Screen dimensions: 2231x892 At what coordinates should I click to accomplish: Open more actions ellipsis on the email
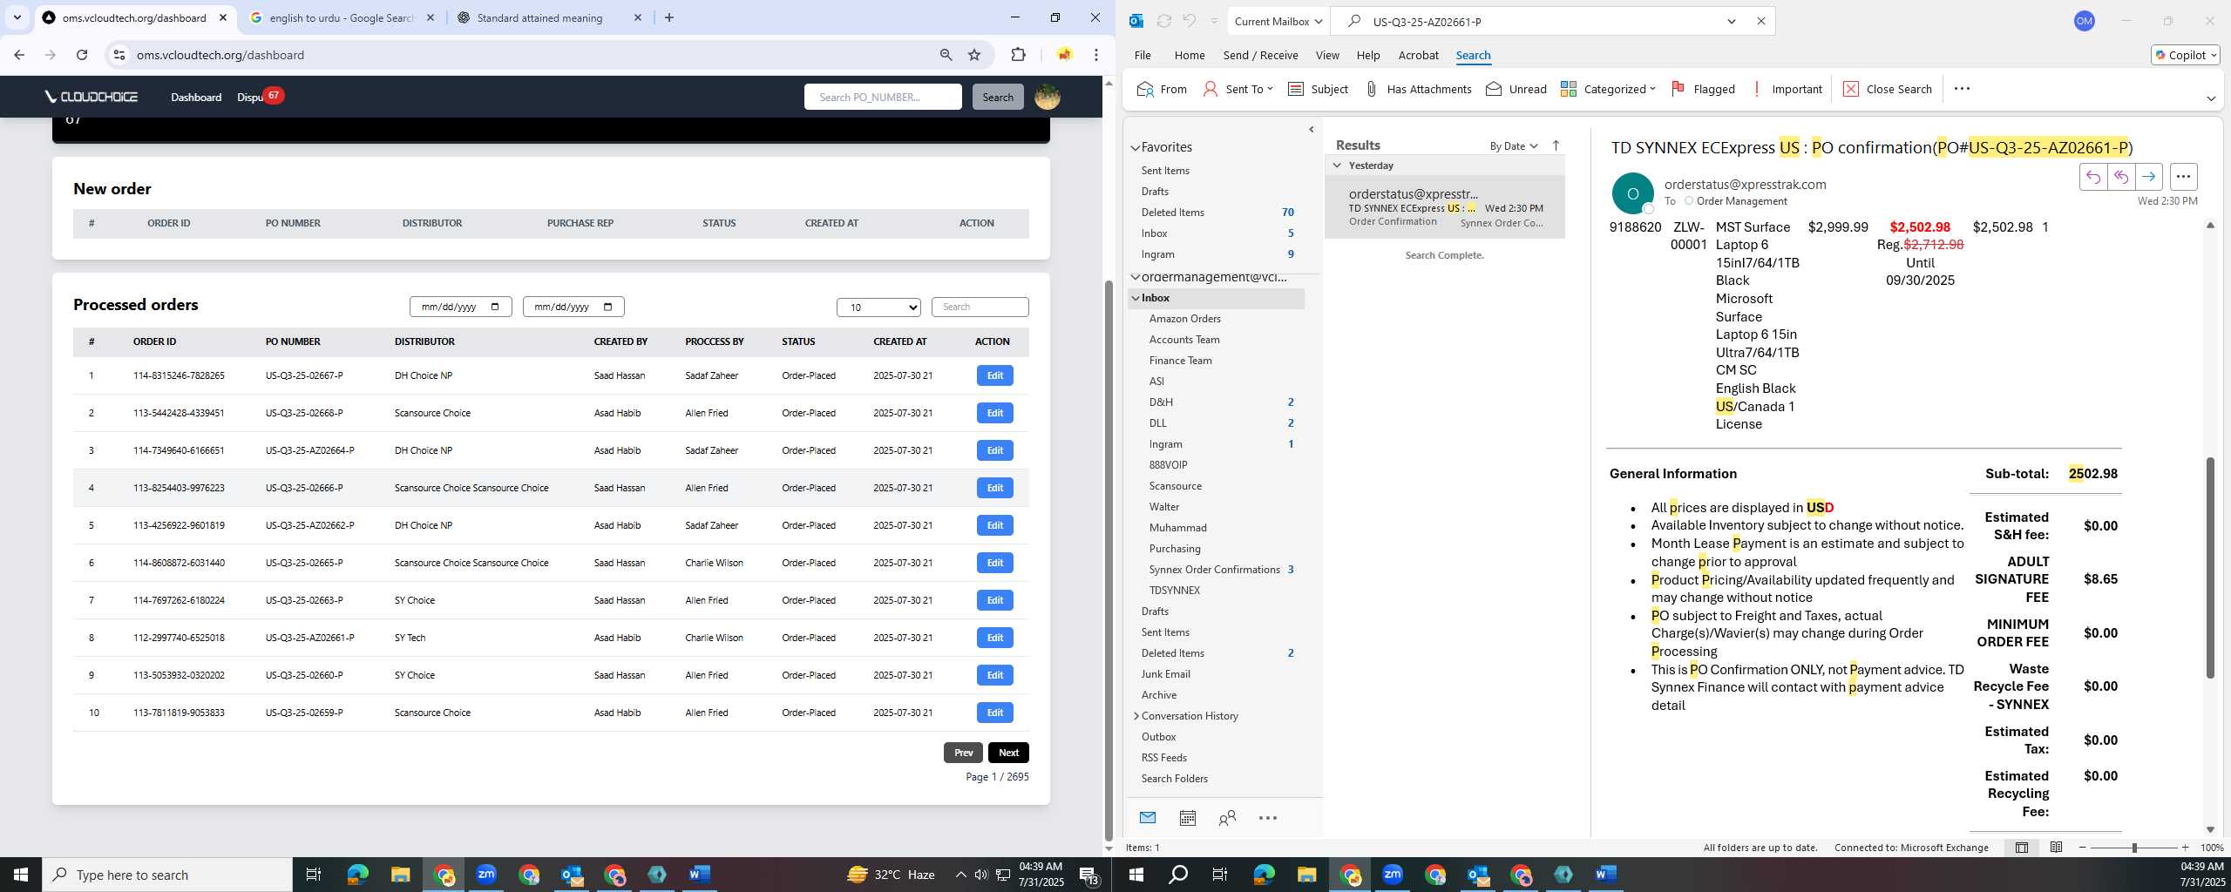tap(2183, 177)
